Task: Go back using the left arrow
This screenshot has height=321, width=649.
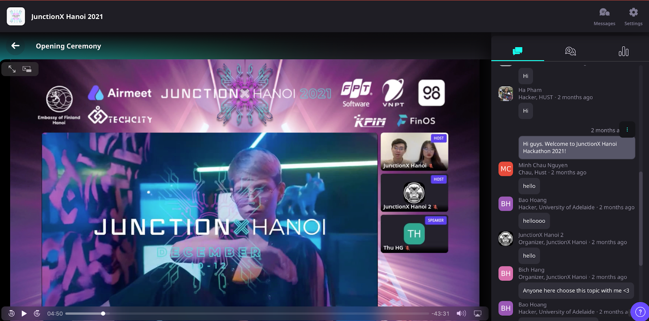Action: click(15, 46)
